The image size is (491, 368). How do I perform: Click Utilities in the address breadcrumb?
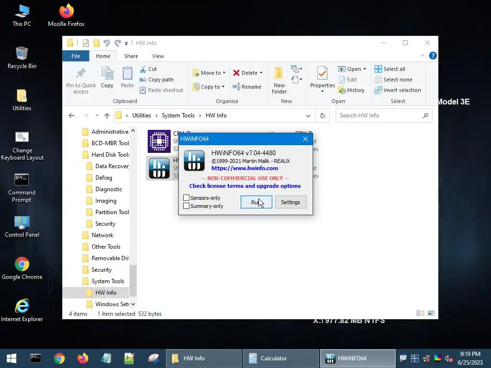pos(141,115)
